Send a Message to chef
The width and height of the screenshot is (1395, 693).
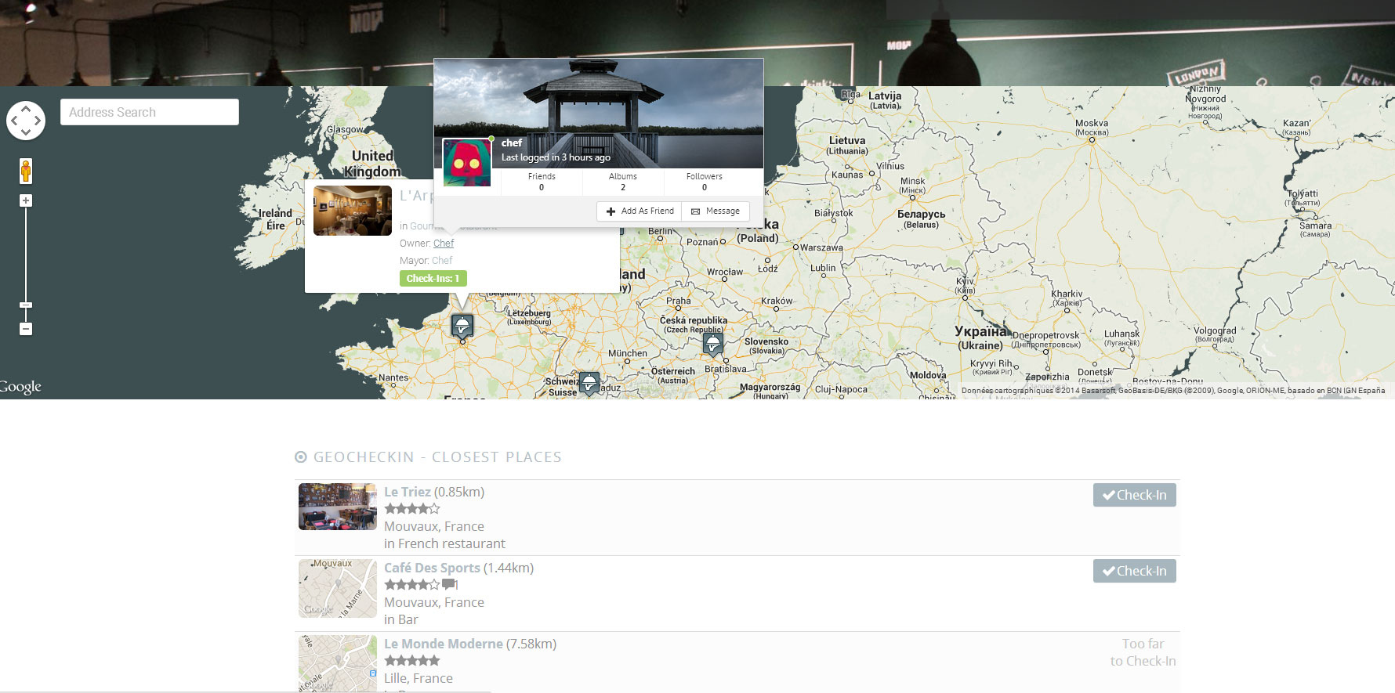coord(716,211)
